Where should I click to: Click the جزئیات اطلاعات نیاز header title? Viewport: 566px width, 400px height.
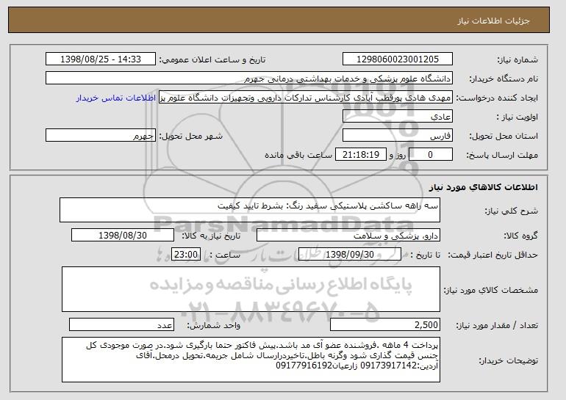(x=493, y=21)
